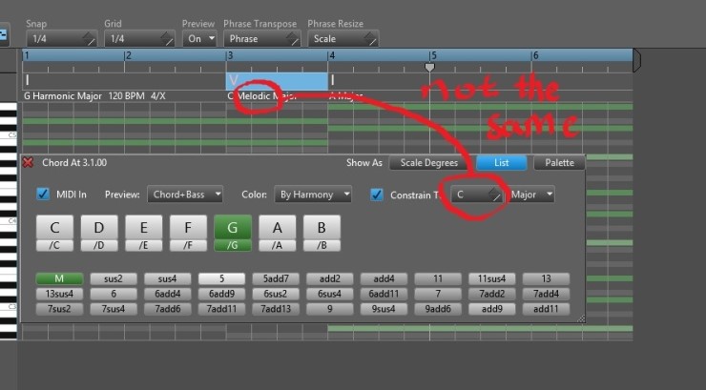Viewport: 706px width, 390px height.
Task: Pick the 7add13 chord type
Action: [x=276, y=309]
